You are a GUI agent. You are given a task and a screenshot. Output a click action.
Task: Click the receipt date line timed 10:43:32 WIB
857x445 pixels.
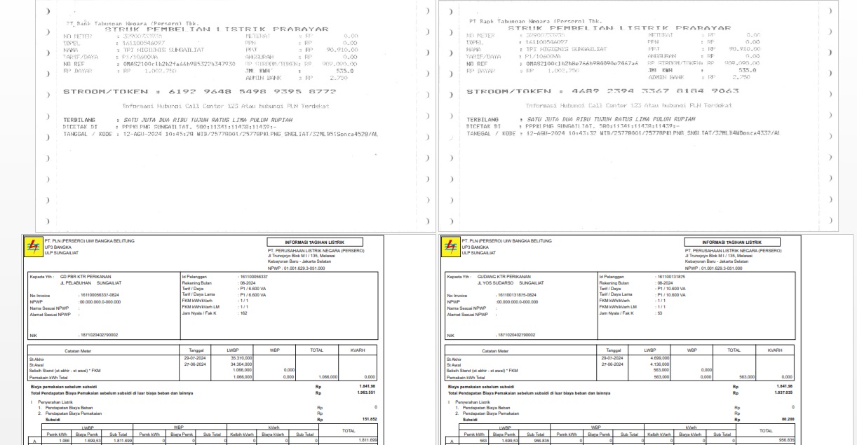coord(623,132)
